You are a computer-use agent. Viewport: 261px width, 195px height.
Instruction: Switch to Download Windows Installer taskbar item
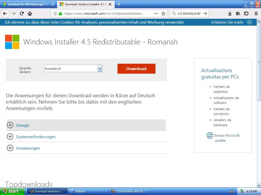point(47,191)
